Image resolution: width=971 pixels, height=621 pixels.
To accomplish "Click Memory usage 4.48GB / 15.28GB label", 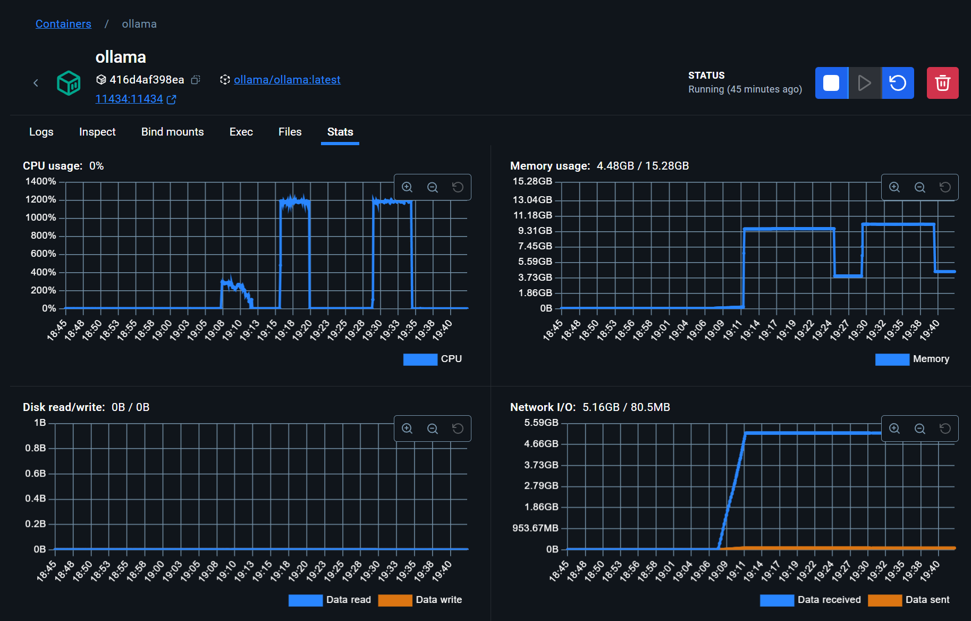I will pyautogui.click(x=600, y=166).
